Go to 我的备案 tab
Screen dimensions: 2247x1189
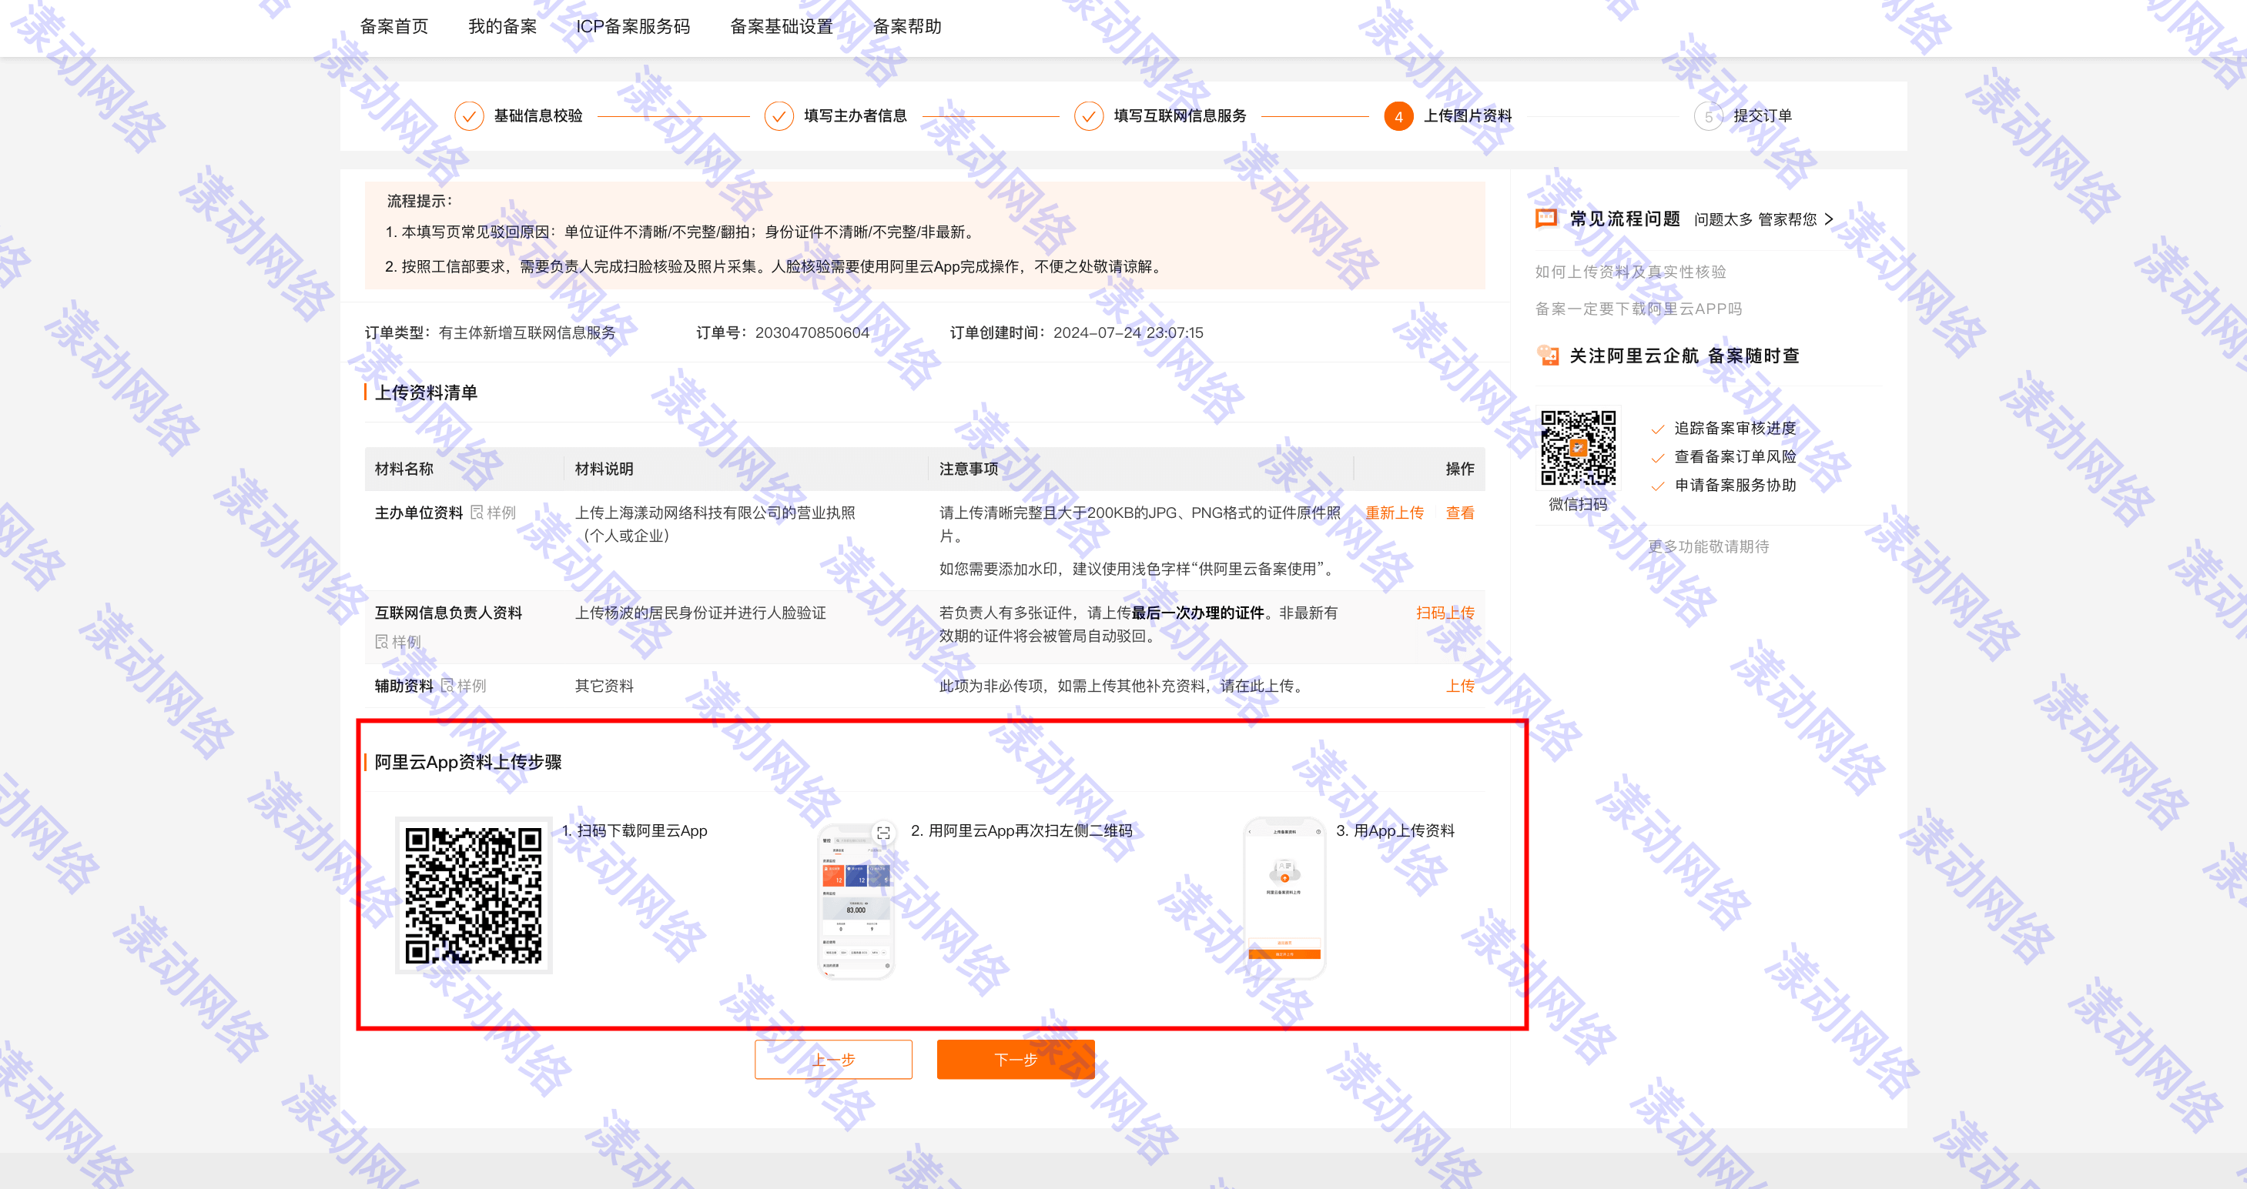[x=502, y=26]
